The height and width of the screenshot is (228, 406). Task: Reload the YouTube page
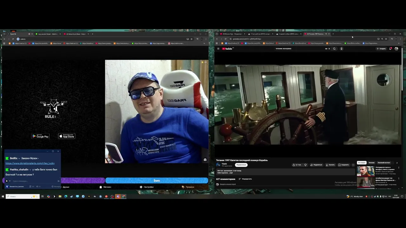(226, 39)
